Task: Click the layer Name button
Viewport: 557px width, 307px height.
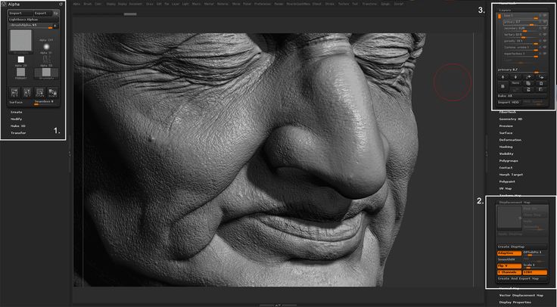Action: click(515, 83)
